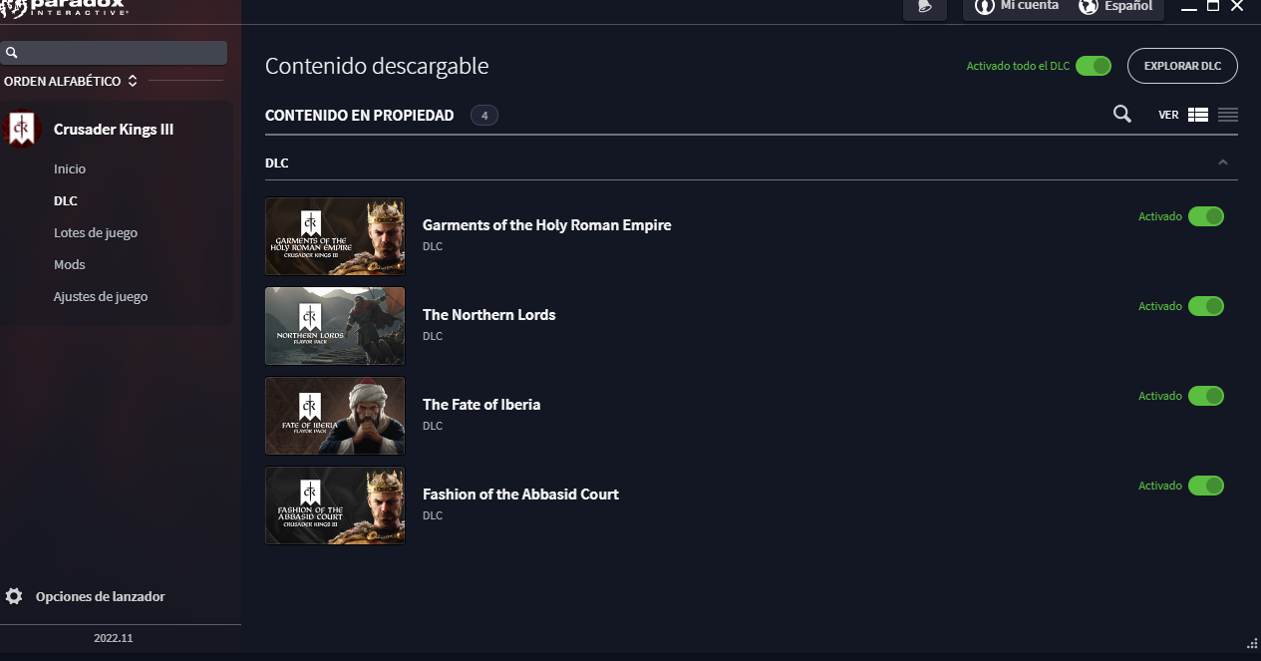This screenshot has width=1261, height=661.
Task: Disable Fashion of the Abbasid Court toggle
Action: (x=1206, y=486)
